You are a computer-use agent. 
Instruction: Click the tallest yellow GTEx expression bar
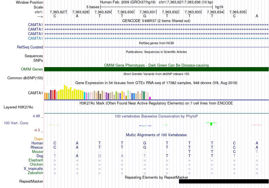65,92
